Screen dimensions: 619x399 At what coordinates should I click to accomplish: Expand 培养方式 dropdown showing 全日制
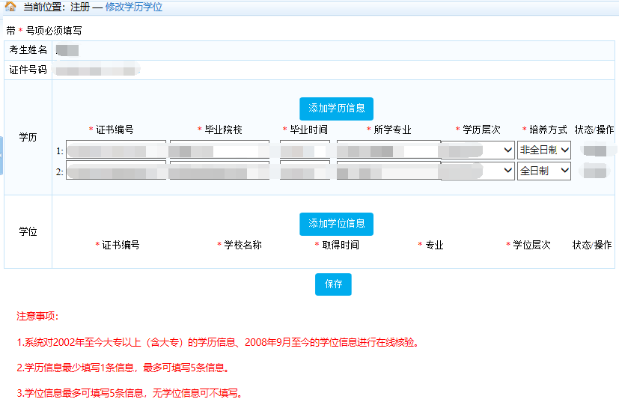point(544,171)
